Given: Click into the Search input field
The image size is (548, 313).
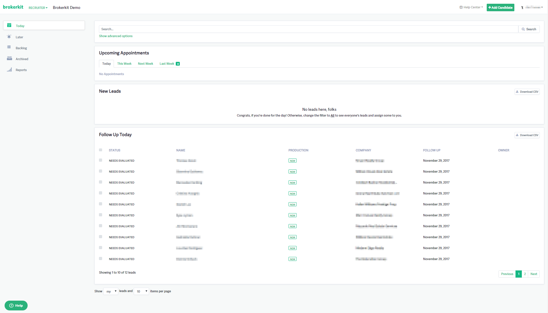Looking at the screenshot, I should tap(308, 29).
